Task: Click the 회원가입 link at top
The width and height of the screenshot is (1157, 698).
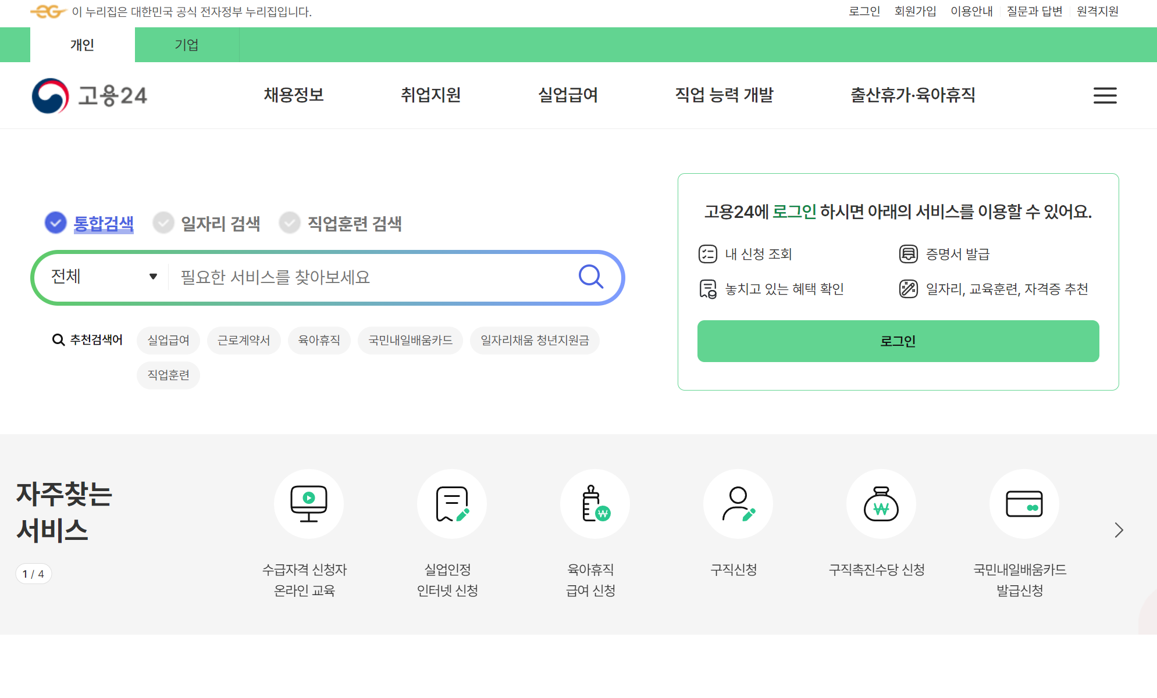Action: [x=915, y=11]
